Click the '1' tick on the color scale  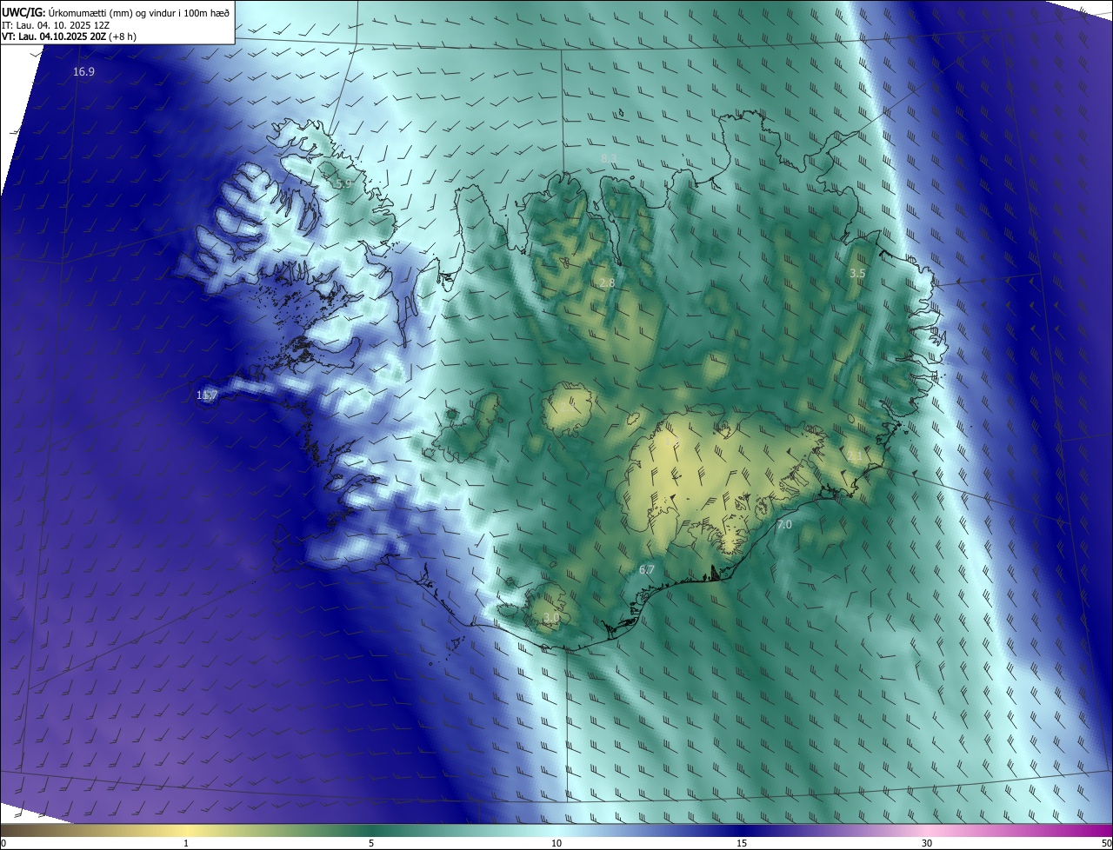point(186,843)
